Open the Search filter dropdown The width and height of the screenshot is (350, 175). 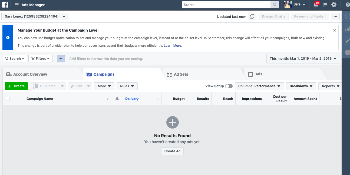pos(15,59)
